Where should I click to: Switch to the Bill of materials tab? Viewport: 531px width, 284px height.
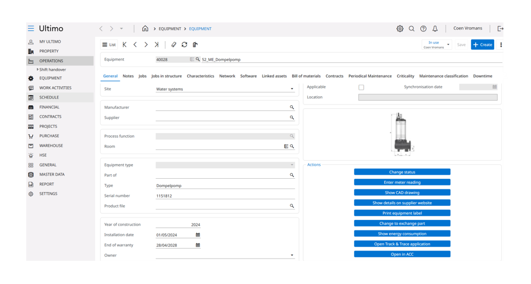coord(306,76)
